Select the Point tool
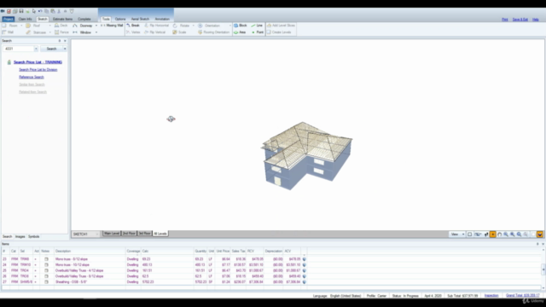 [258, 32]
